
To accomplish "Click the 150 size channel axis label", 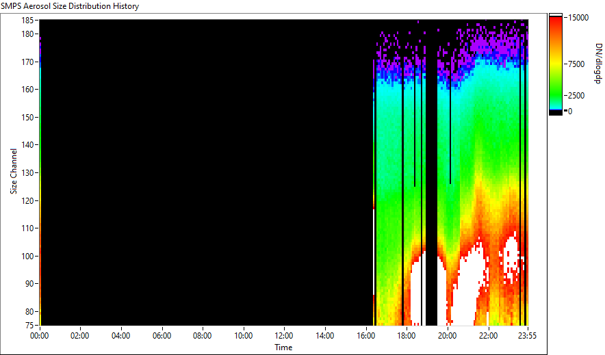I will point(27,117).
